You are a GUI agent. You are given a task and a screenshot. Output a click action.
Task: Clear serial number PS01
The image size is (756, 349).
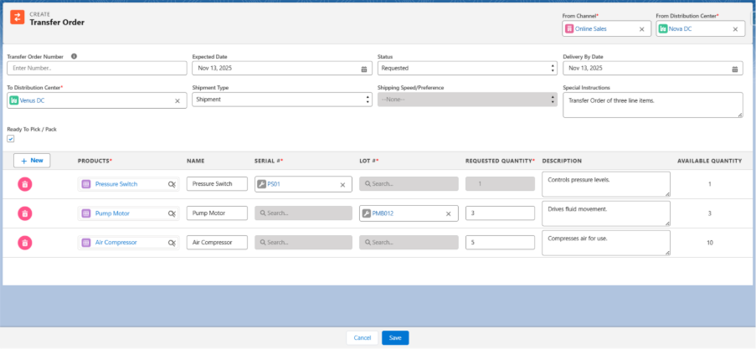(342, 184)
